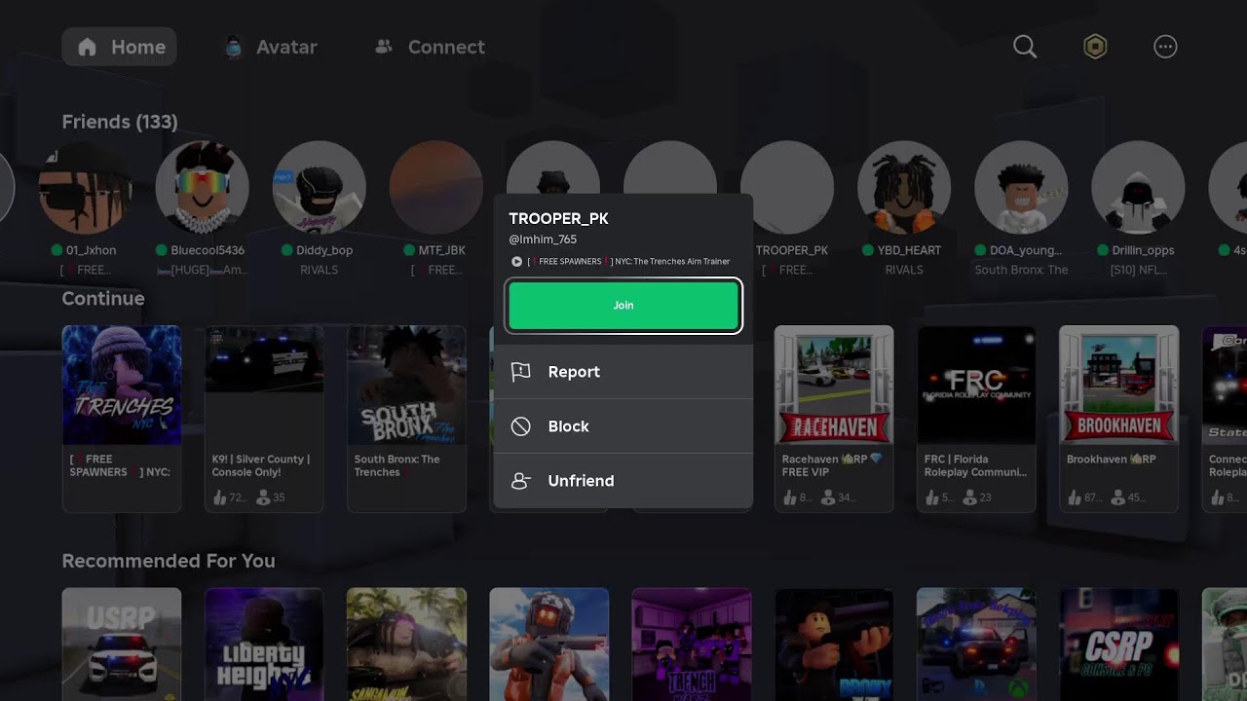Open DOA_young... friend avatar
Screen dimensions: 1247x701
1020,188
